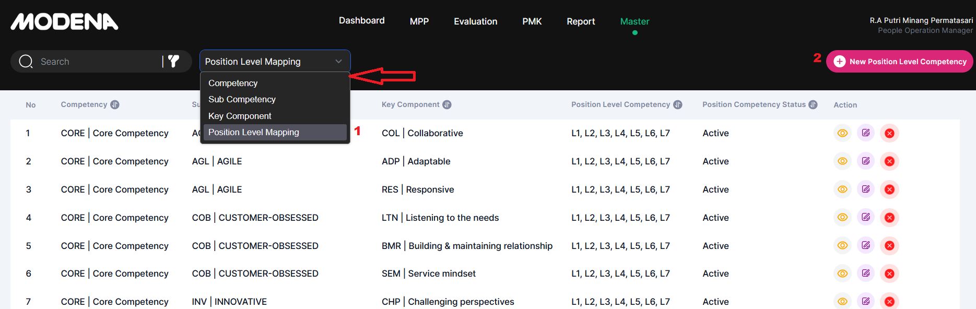Sort by Position Competency Status column icon

tap(813, 105)
